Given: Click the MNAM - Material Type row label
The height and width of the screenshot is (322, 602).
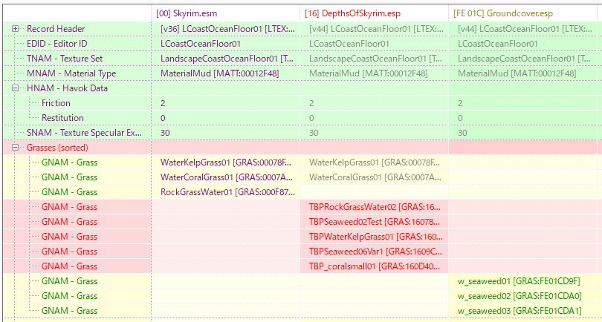Looking at the screenshot, I should tap(71, 73).
